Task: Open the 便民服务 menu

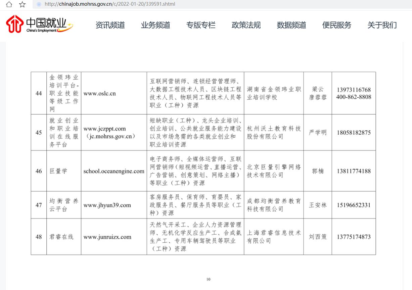Action: (x=337, y=25)
